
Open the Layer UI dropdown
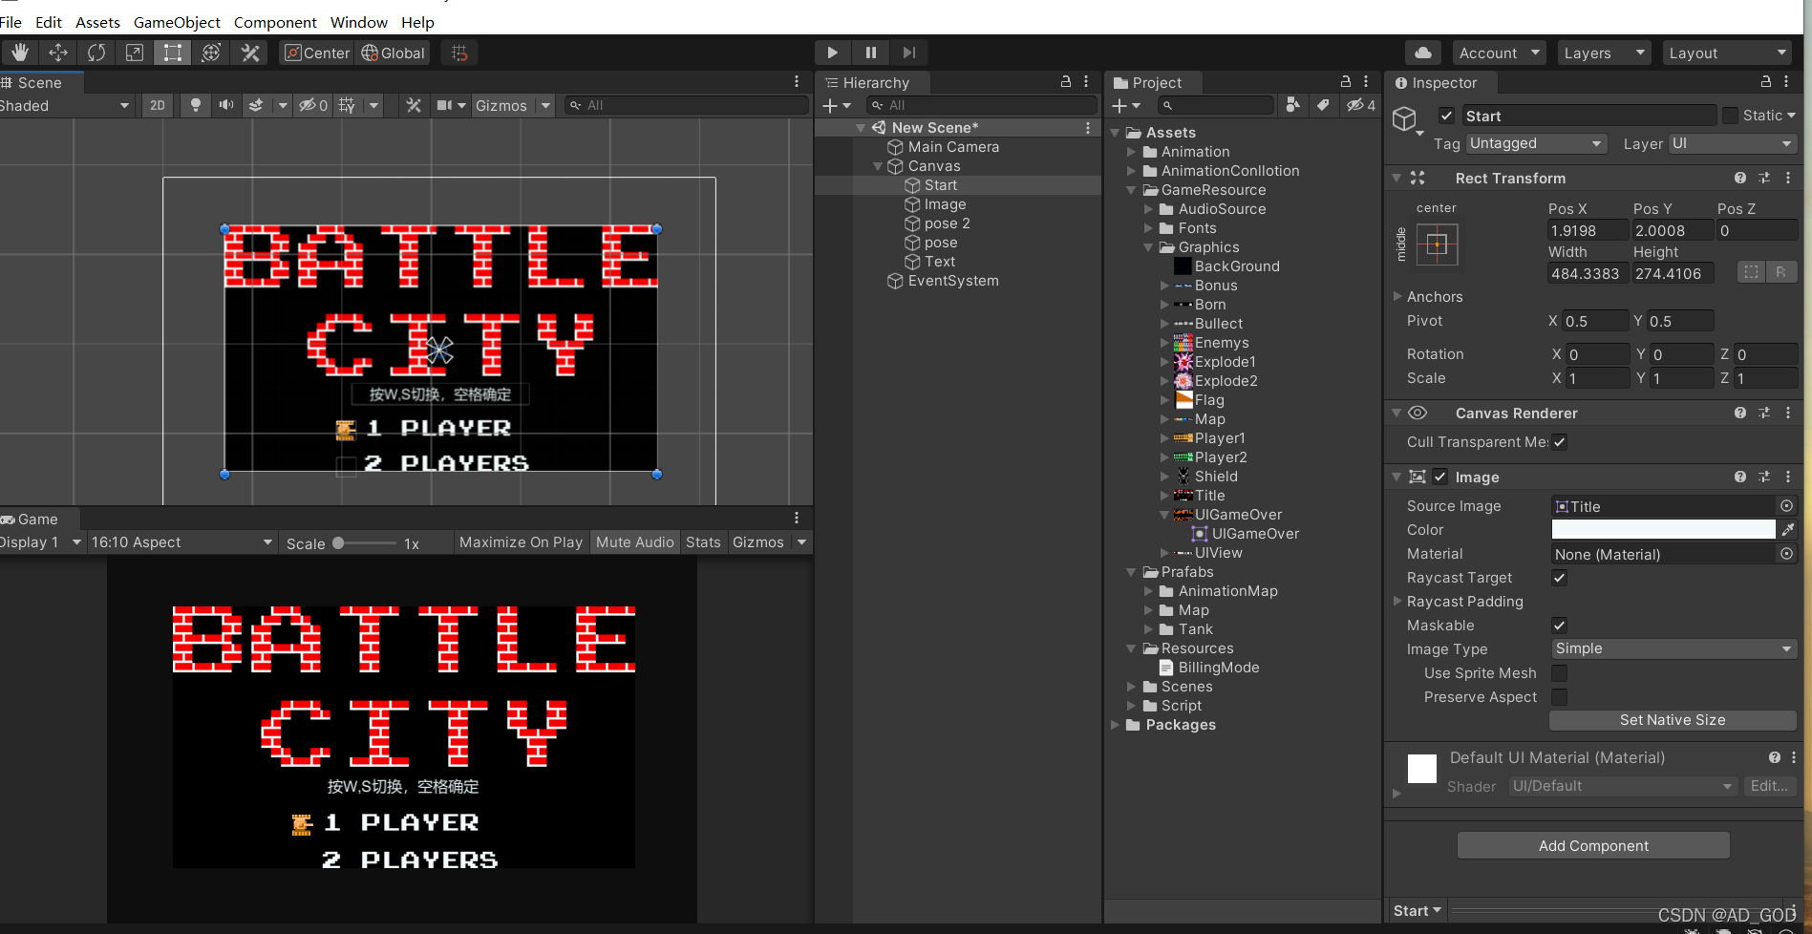(1733, 143)
